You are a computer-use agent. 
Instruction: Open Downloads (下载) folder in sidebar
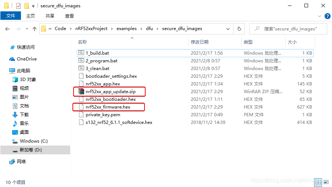pos(21,115)
